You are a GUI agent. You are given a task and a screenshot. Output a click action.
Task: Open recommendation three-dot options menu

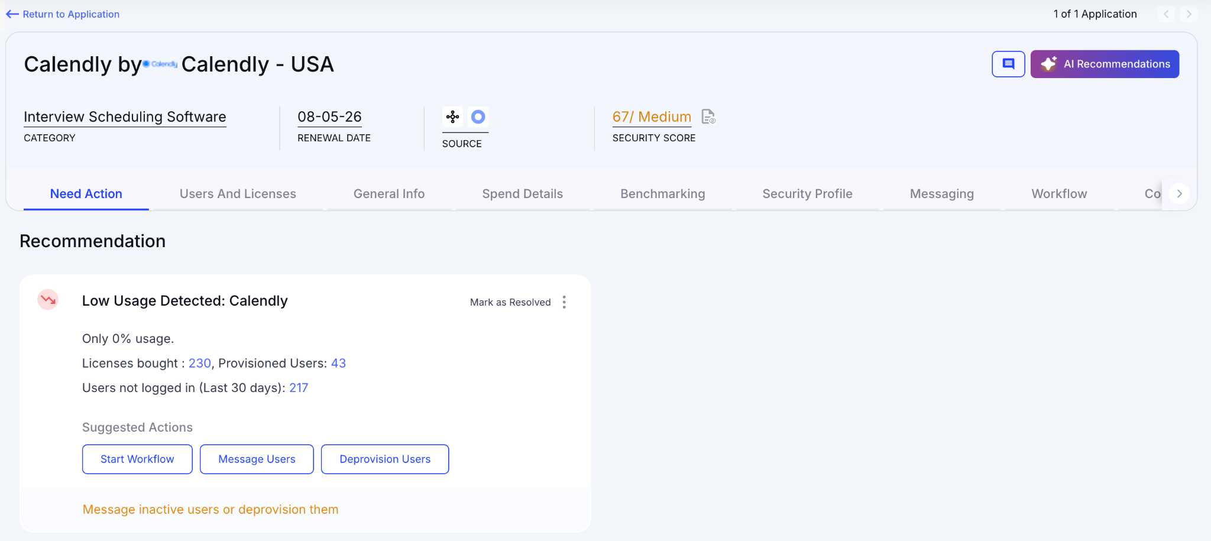coord(564,302)
